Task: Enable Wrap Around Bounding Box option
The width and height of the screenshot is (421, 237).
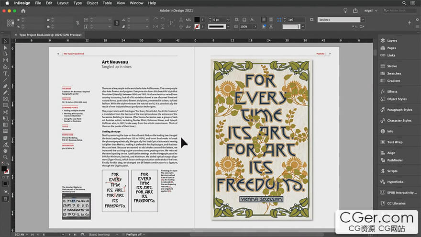Action: pos(271,20)
